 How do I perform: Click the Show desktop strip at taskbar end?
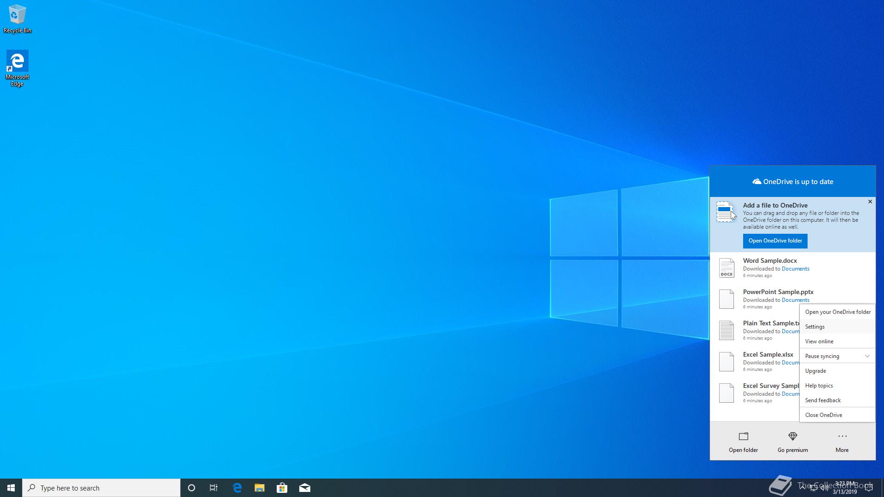pos(882,488)
